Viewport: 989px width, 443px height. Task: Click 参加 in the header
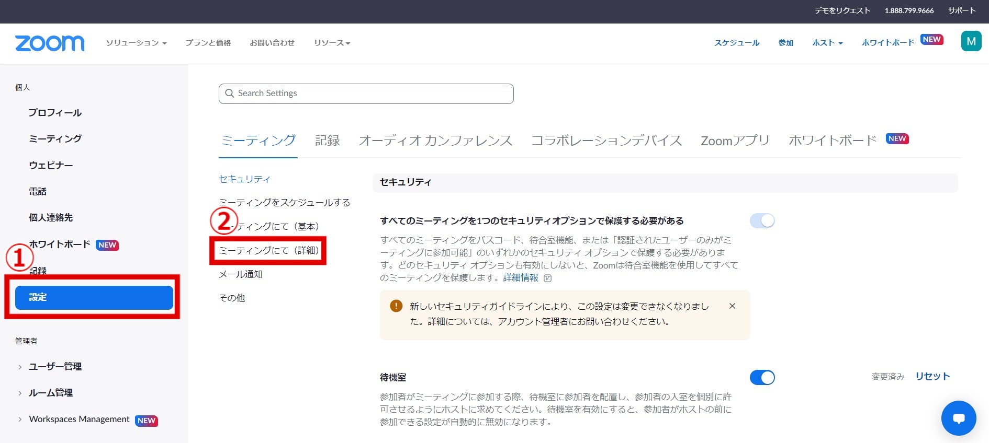tap(786, 43)
